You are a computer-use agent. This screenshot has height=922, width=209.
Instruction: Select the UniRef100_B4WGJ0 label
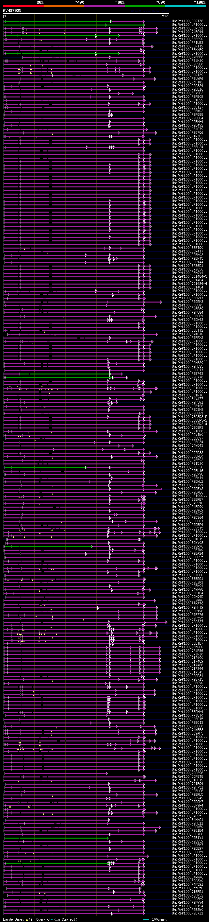tap(187, 334)
